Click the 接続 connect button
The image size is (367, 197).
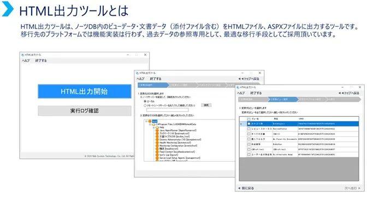tap(206, 105)
